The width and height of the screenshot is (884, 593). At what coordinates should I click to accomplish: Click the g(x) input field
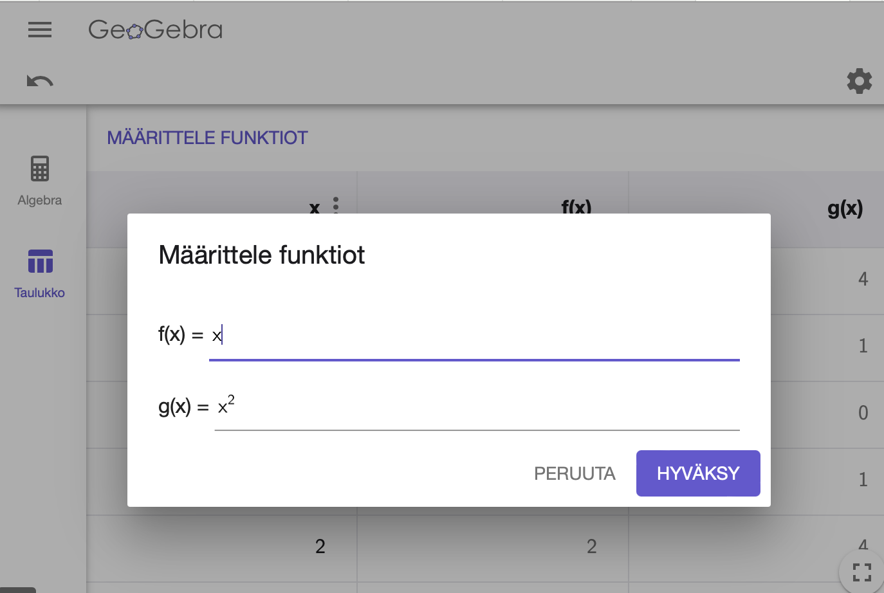(477, 407)
